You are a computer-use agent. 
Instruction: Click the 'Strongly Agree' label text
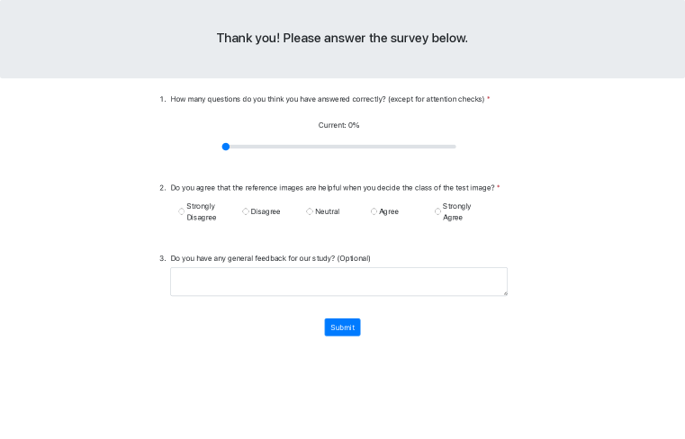click(x=456, y=211)
